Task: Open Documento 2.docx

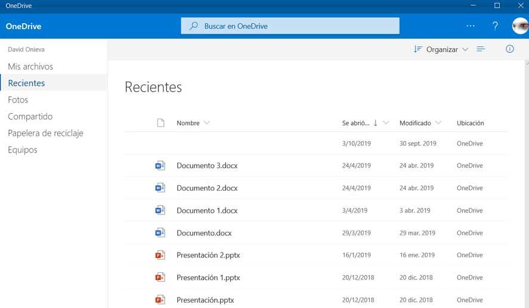Action: [x=207, y=188]
